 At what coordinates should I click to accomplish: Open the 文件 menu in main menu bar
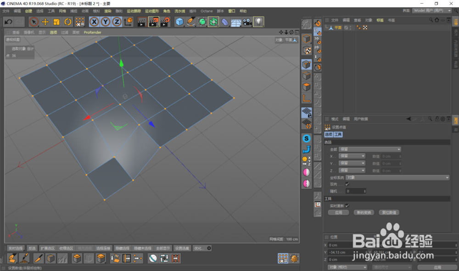point(6,11)
